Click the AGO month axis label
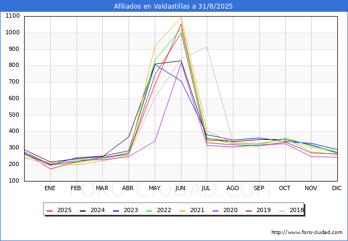Screen dimensions: 348x241 tap(232, 188)
